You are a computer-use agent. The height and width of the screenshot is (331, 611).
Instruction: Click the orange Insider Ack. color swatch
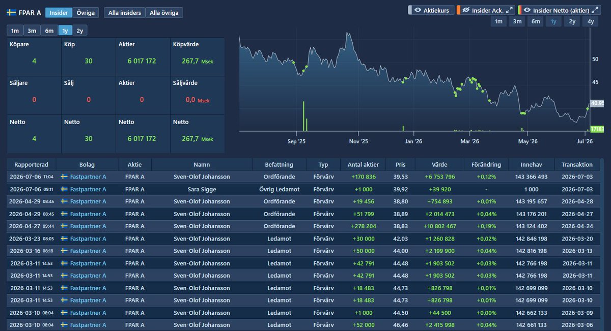458,10
